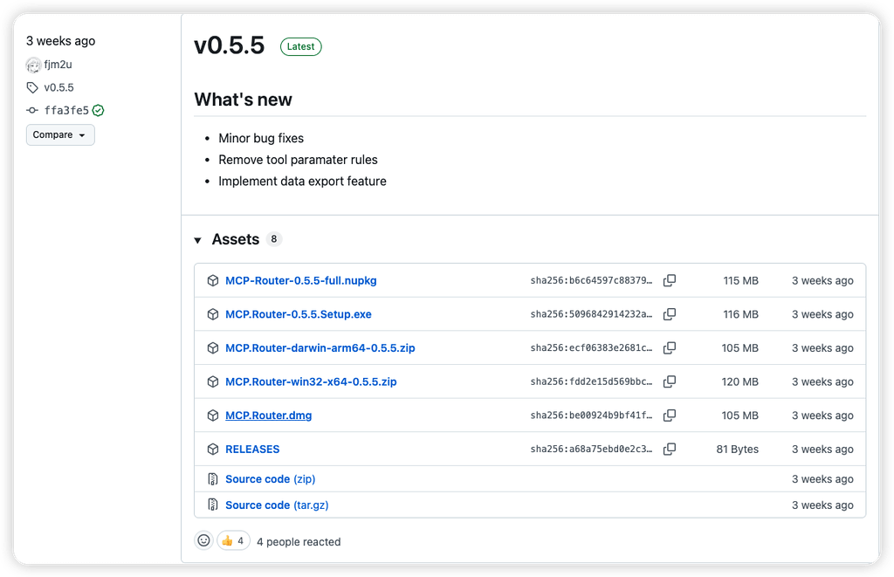Click the tag icon next to v0.5.5
The height and width of the screenshot is (577, 894).
tap(32, 88)
